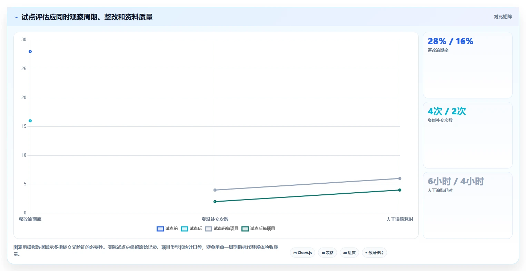Open the 对比矩阵 label in header

[503, 17]
